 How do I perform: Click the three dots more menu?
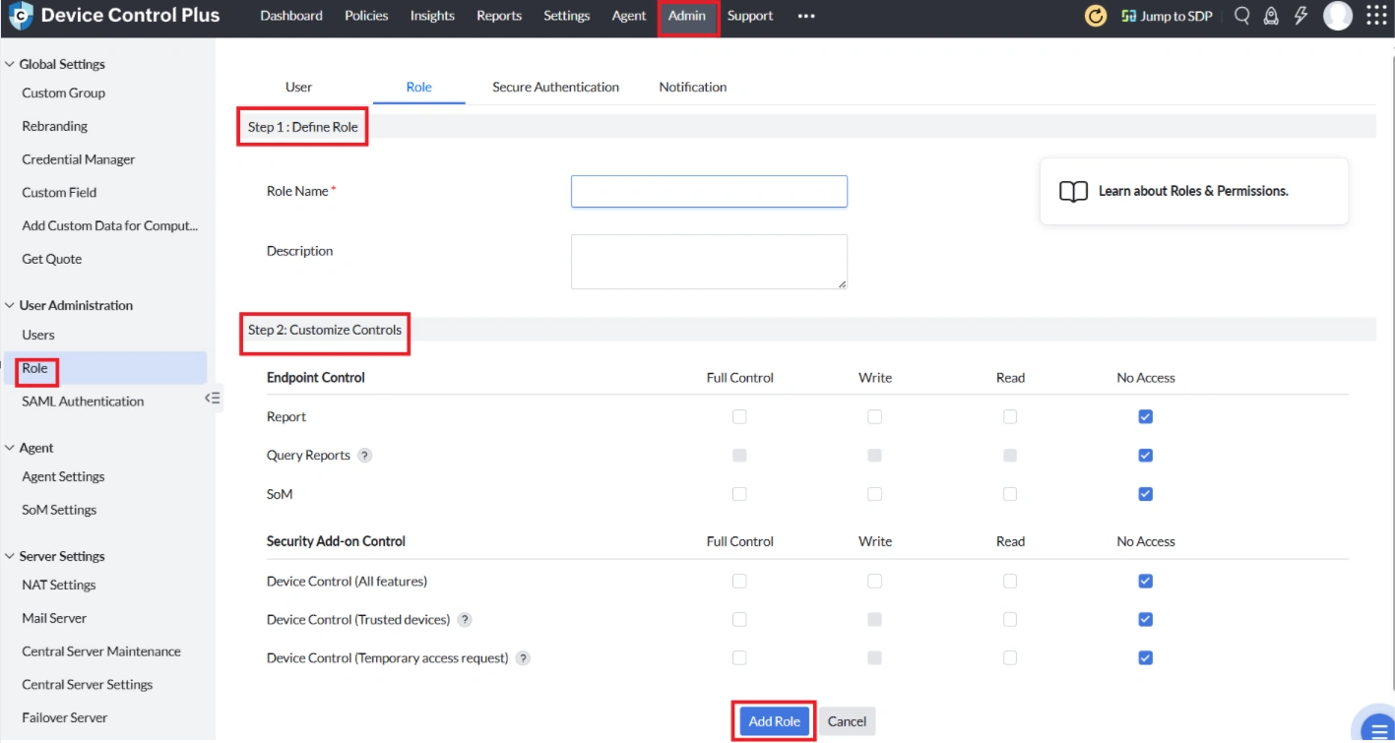click(806, 17)
